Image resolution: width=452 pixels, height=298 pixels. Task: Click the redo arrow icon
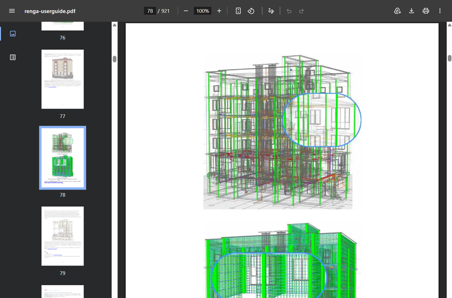click(x=302, y=11)
